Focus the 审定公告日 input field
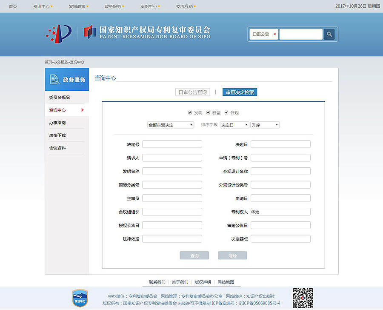 tap(281, 225)
